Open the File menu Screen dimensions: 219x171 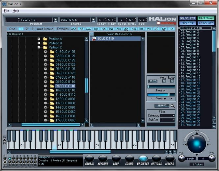(7, 11)
